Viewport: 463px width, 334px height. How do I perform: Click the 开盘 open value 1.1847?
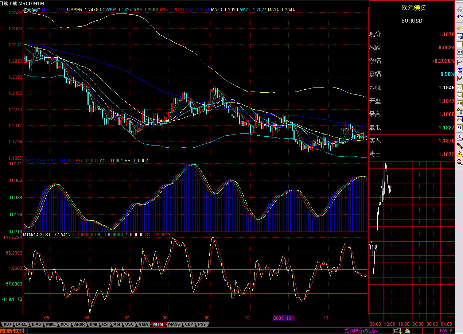point(446,101)
